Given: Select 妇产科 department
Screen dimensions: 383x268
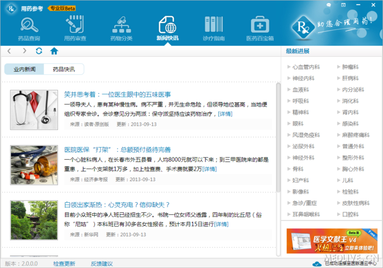Looking at the screenshot, I should click(298, 180).
